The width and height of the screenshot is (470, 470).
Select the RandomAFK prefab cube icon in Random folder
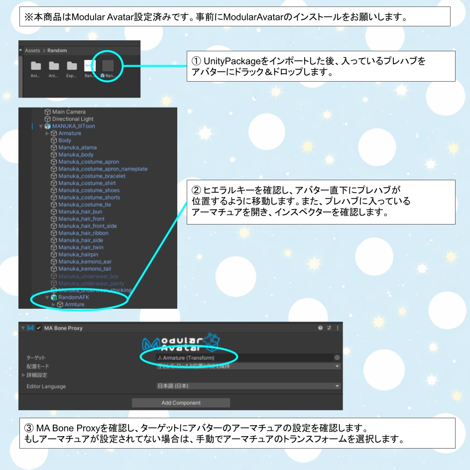[108, 65]
